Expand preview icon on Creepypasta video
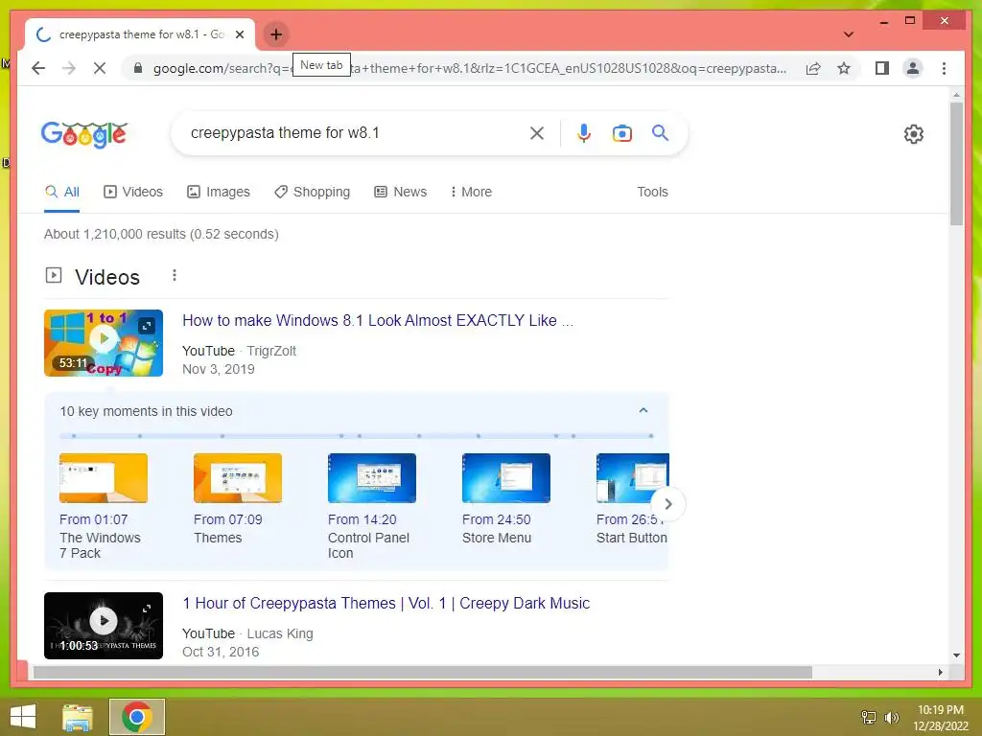The height and width of the screenshot is (736, 982). click(x=147, y=609)
